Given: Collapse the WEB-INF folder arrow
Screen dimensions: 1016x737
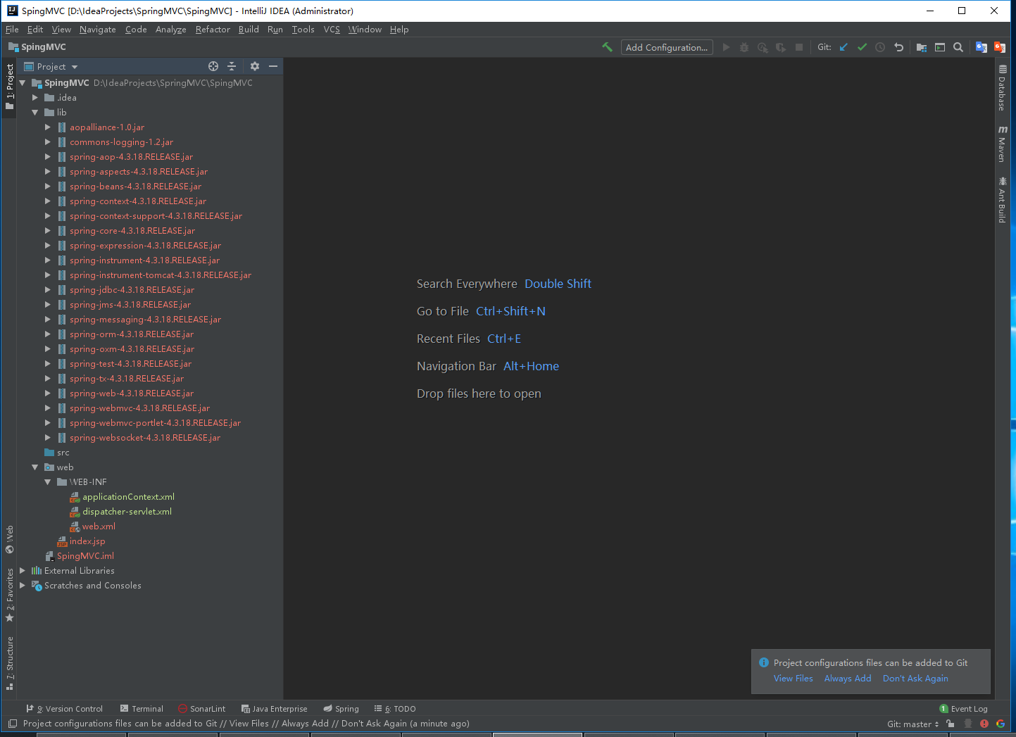Looking at the screenshot, I should (x=48, y=482).
